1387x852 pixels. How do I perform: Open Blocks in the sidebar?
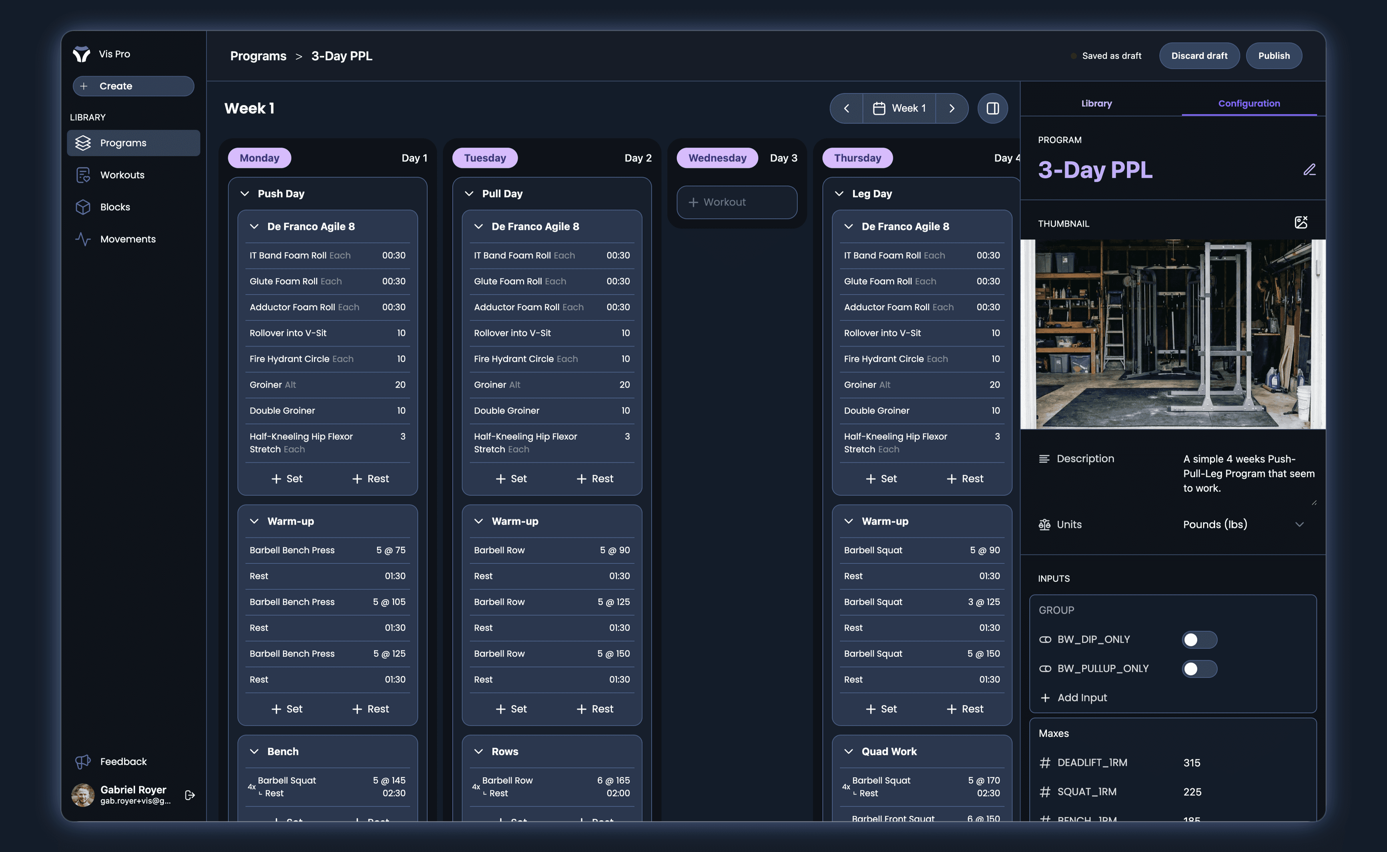[x=115, y=207]
